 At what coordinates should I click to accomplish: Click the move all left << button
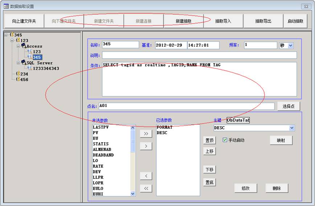pos(146,189)
